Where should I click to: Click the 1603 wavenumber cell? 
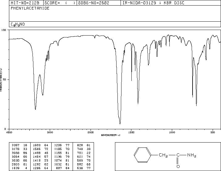[37, 145]
